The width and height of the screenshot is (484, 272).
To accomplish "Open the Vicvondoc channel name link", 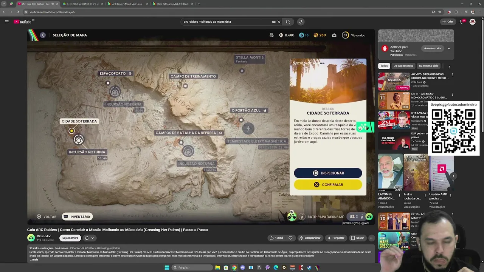I will (44, 236).
